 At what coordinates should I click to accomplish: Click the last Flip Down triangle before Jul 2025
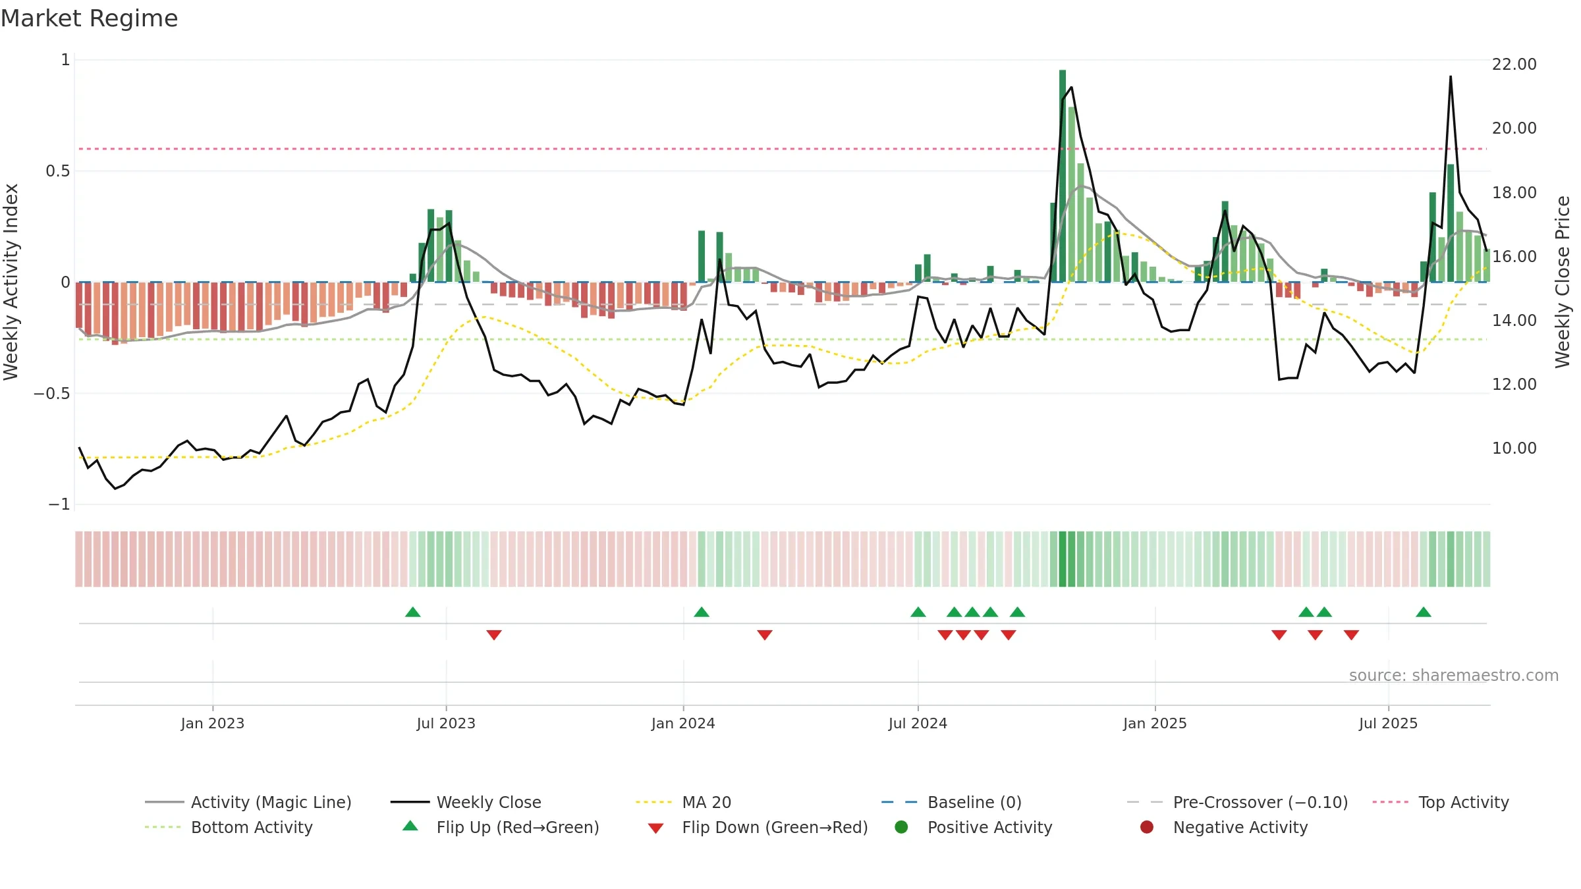[1352, 635]
